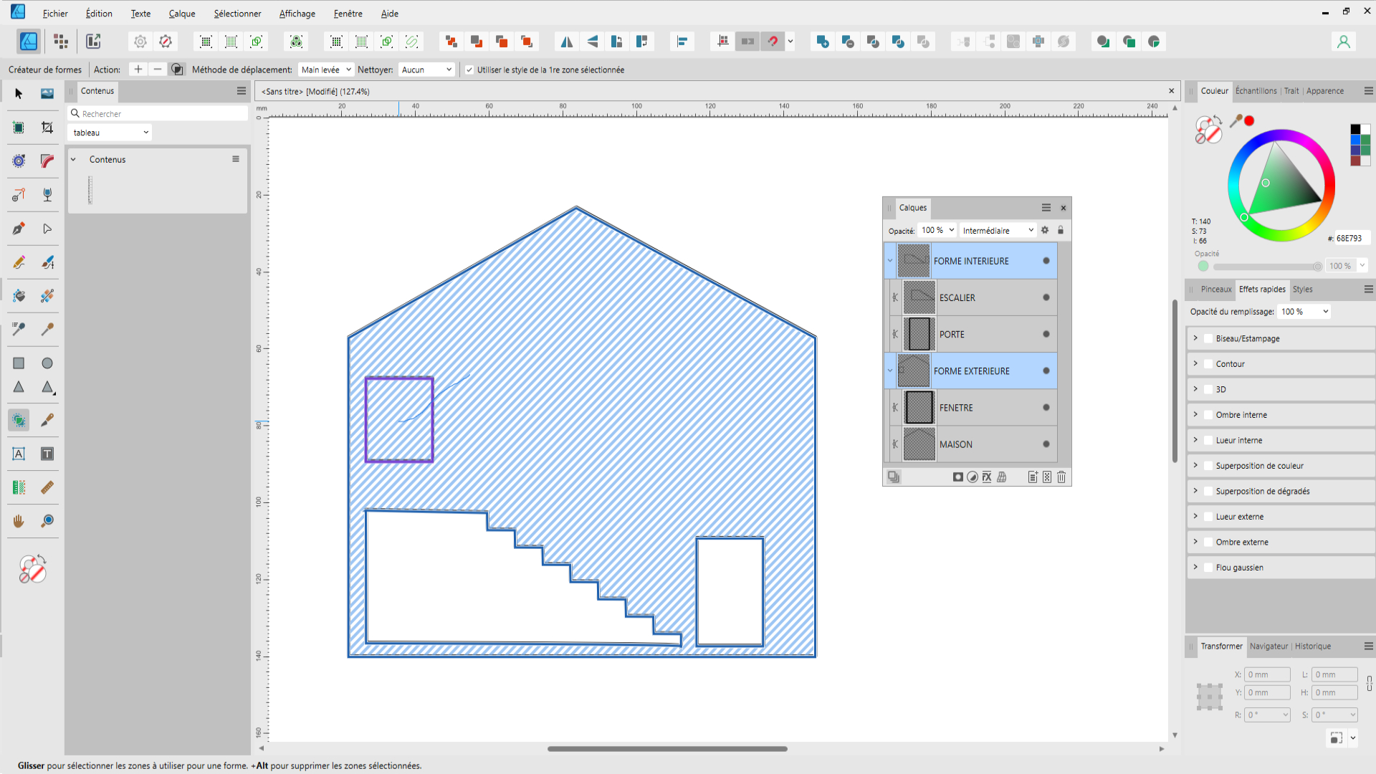The height and width of the screenshot is (774, 1376).
Task: Delete layer with trash icon in Calques
Action: [1061, 477]
